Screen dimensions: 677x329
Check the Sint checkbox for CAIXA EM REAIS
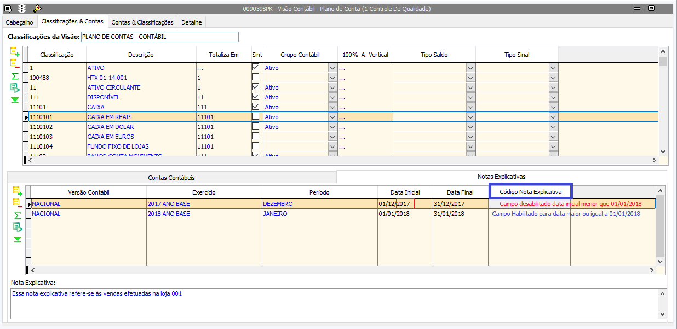pos(255,117)
